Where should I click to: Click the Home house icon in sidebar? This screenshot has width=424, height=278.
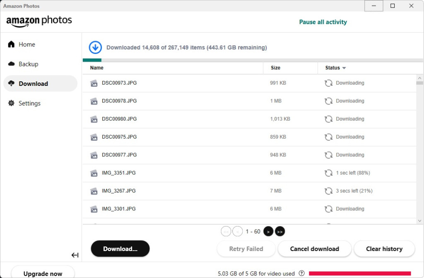(11, 44)
